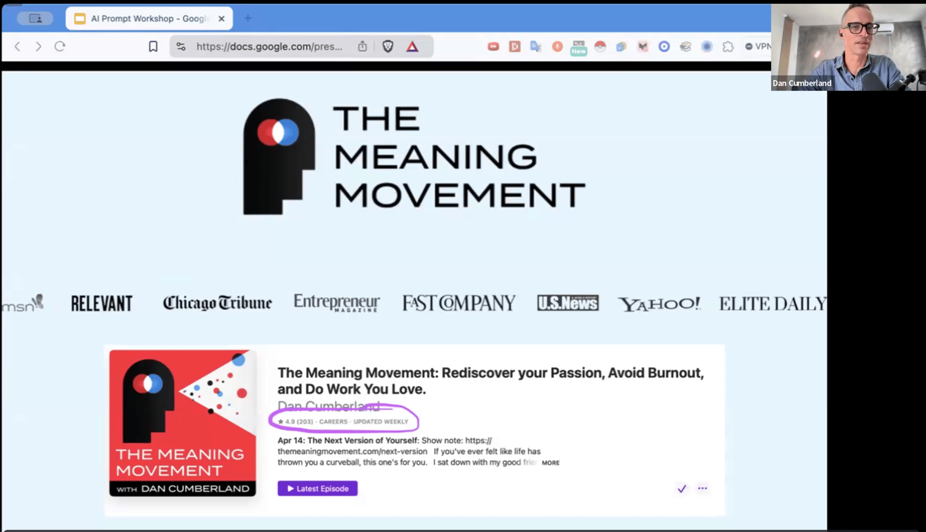926x532 pixels.
Task: Click the Fast Company logo
Action: (x=459, y=303)
